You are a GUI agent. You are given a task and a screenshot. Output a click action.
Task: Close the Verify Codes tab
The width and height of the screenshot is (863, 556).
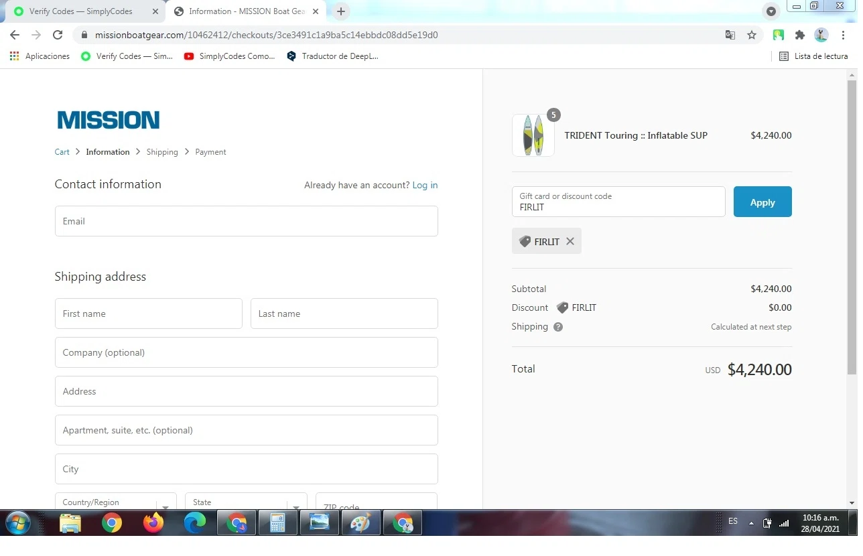pyautogui.click(x=155, y=11)
